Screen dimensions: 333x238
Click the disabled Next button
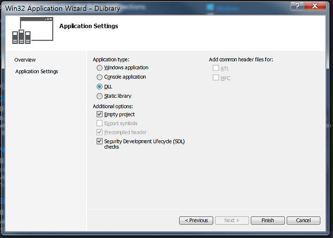[232, 220]
